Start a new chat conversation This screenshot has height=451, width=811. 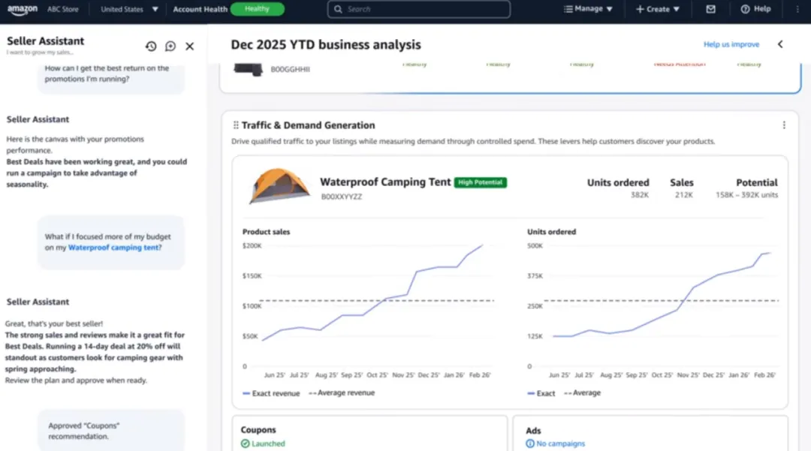tap(170, 47)
